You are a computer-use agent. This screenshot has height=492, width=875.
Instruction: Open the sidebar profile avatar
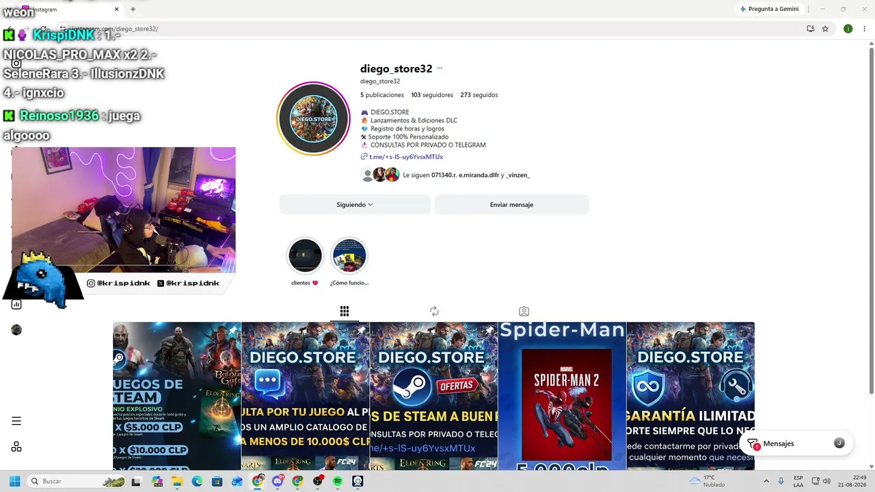(x=16, y=330)
